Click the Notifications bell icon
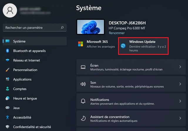Viewport: 188px width, 131px height. [x=83, y=101]
